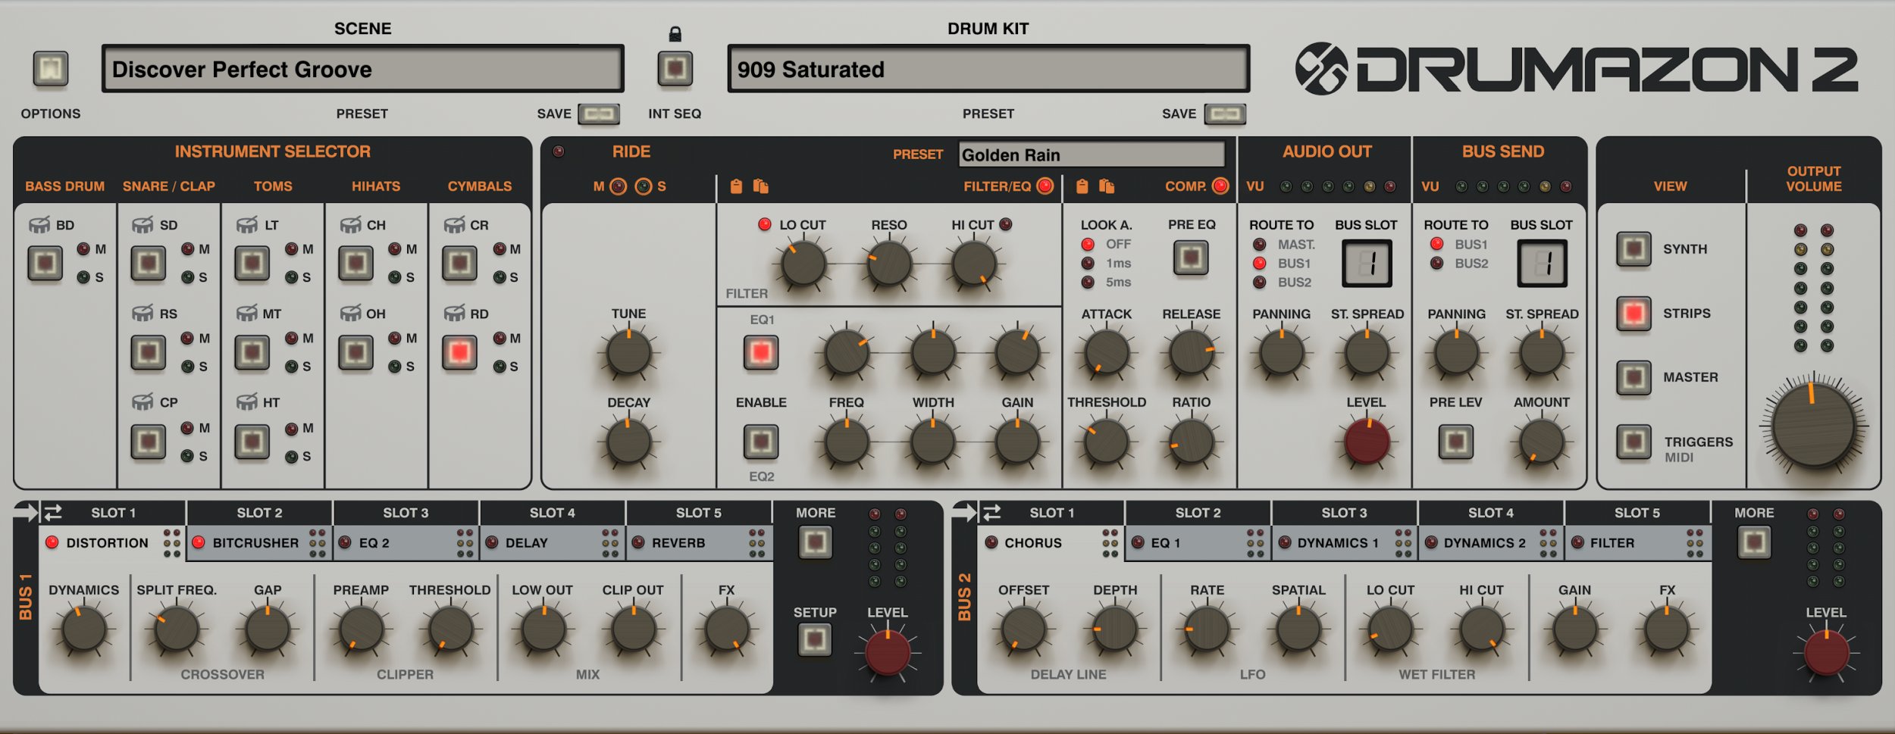Save the Scene preset
This screenshot has height=734, width=1895.
point(599,114)
